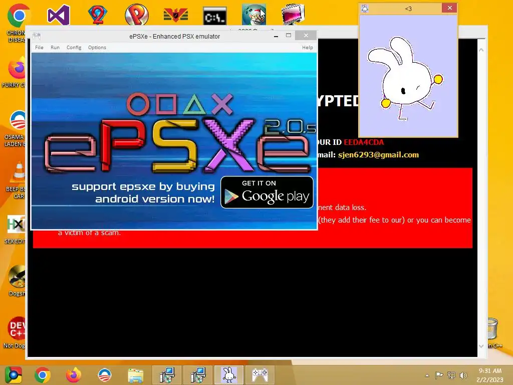This screenshot has width=513, height=385.
Task: Click the Obama logo taskbar icon
Action: pos(105,375)
